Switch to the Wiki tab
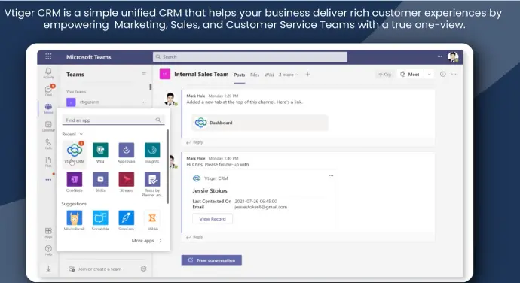 (x=269, y=75)
